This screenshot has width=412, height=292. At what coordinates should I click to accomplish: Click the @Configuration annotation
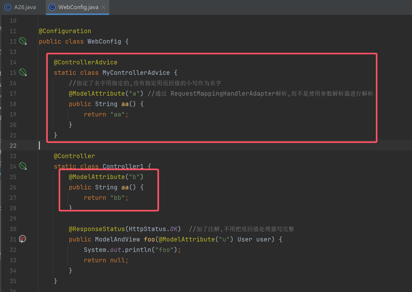pyautogui.click(x=65, y=31)
